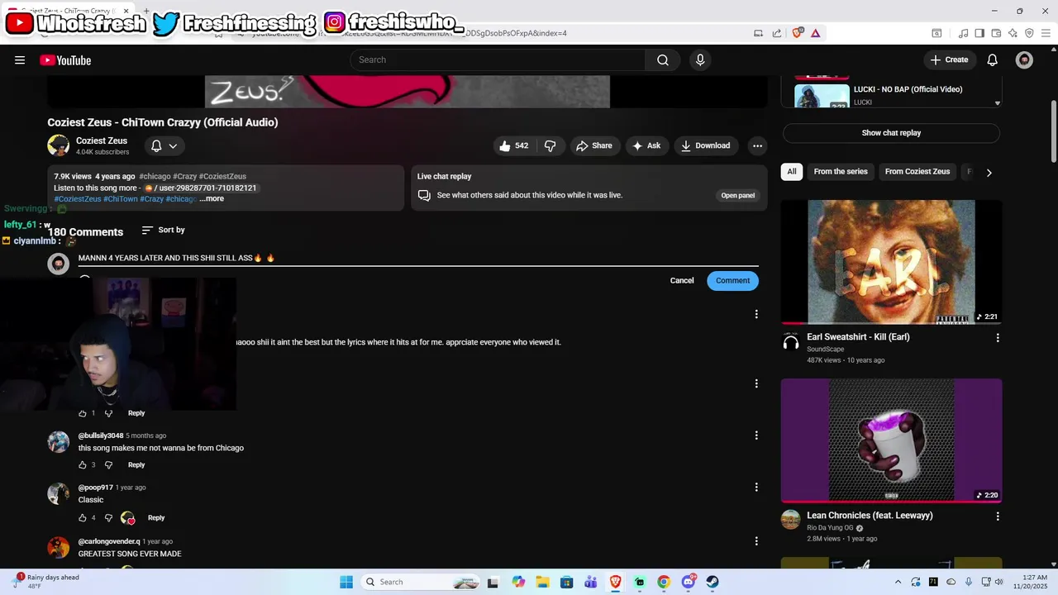This screenshot has height=595, width=1058.
Task: Open Brave VPN shield icon
Action: pos(1029,33)
